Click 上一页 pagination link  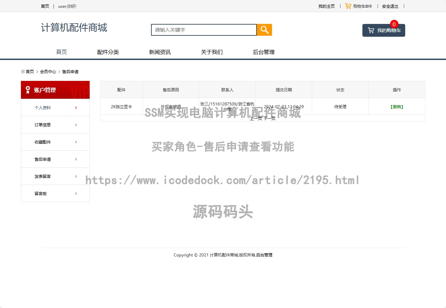click(256, 118)
